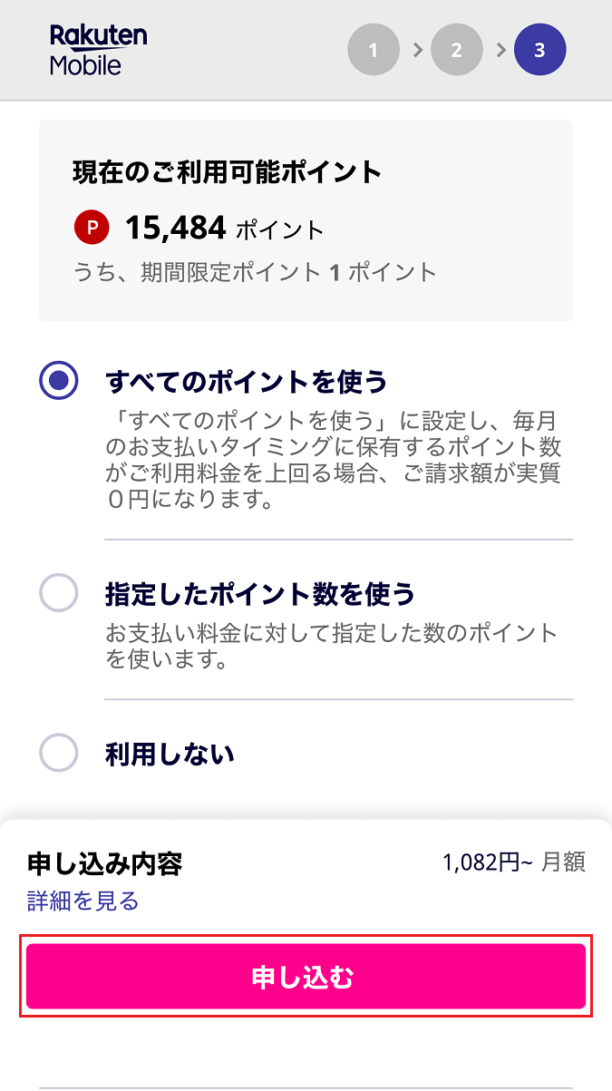
Task: Click the 指定したポイント数を使う heading text
Action: point(260,594)
